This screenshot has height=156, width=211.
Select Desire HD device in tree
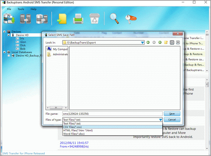tap(22, 35)
